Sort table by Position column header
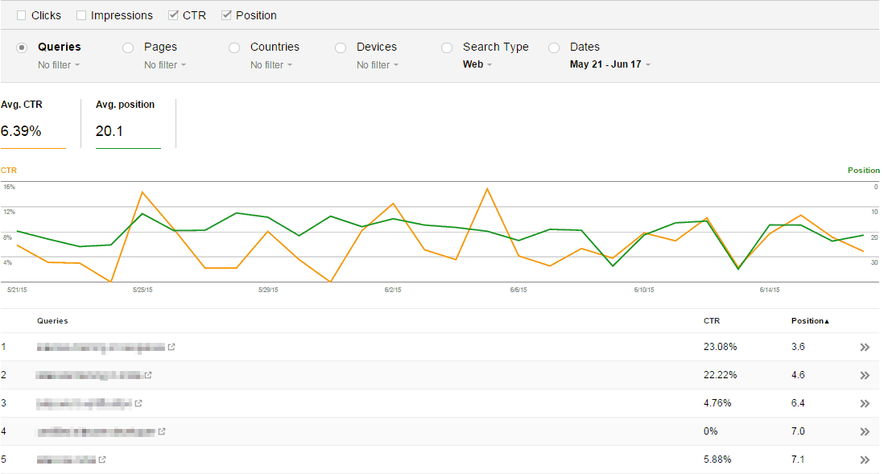 (x=809, y=320)
